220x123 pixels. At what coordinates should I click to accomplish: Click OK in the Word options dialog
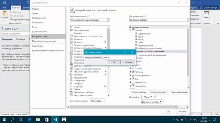(168, 111)
